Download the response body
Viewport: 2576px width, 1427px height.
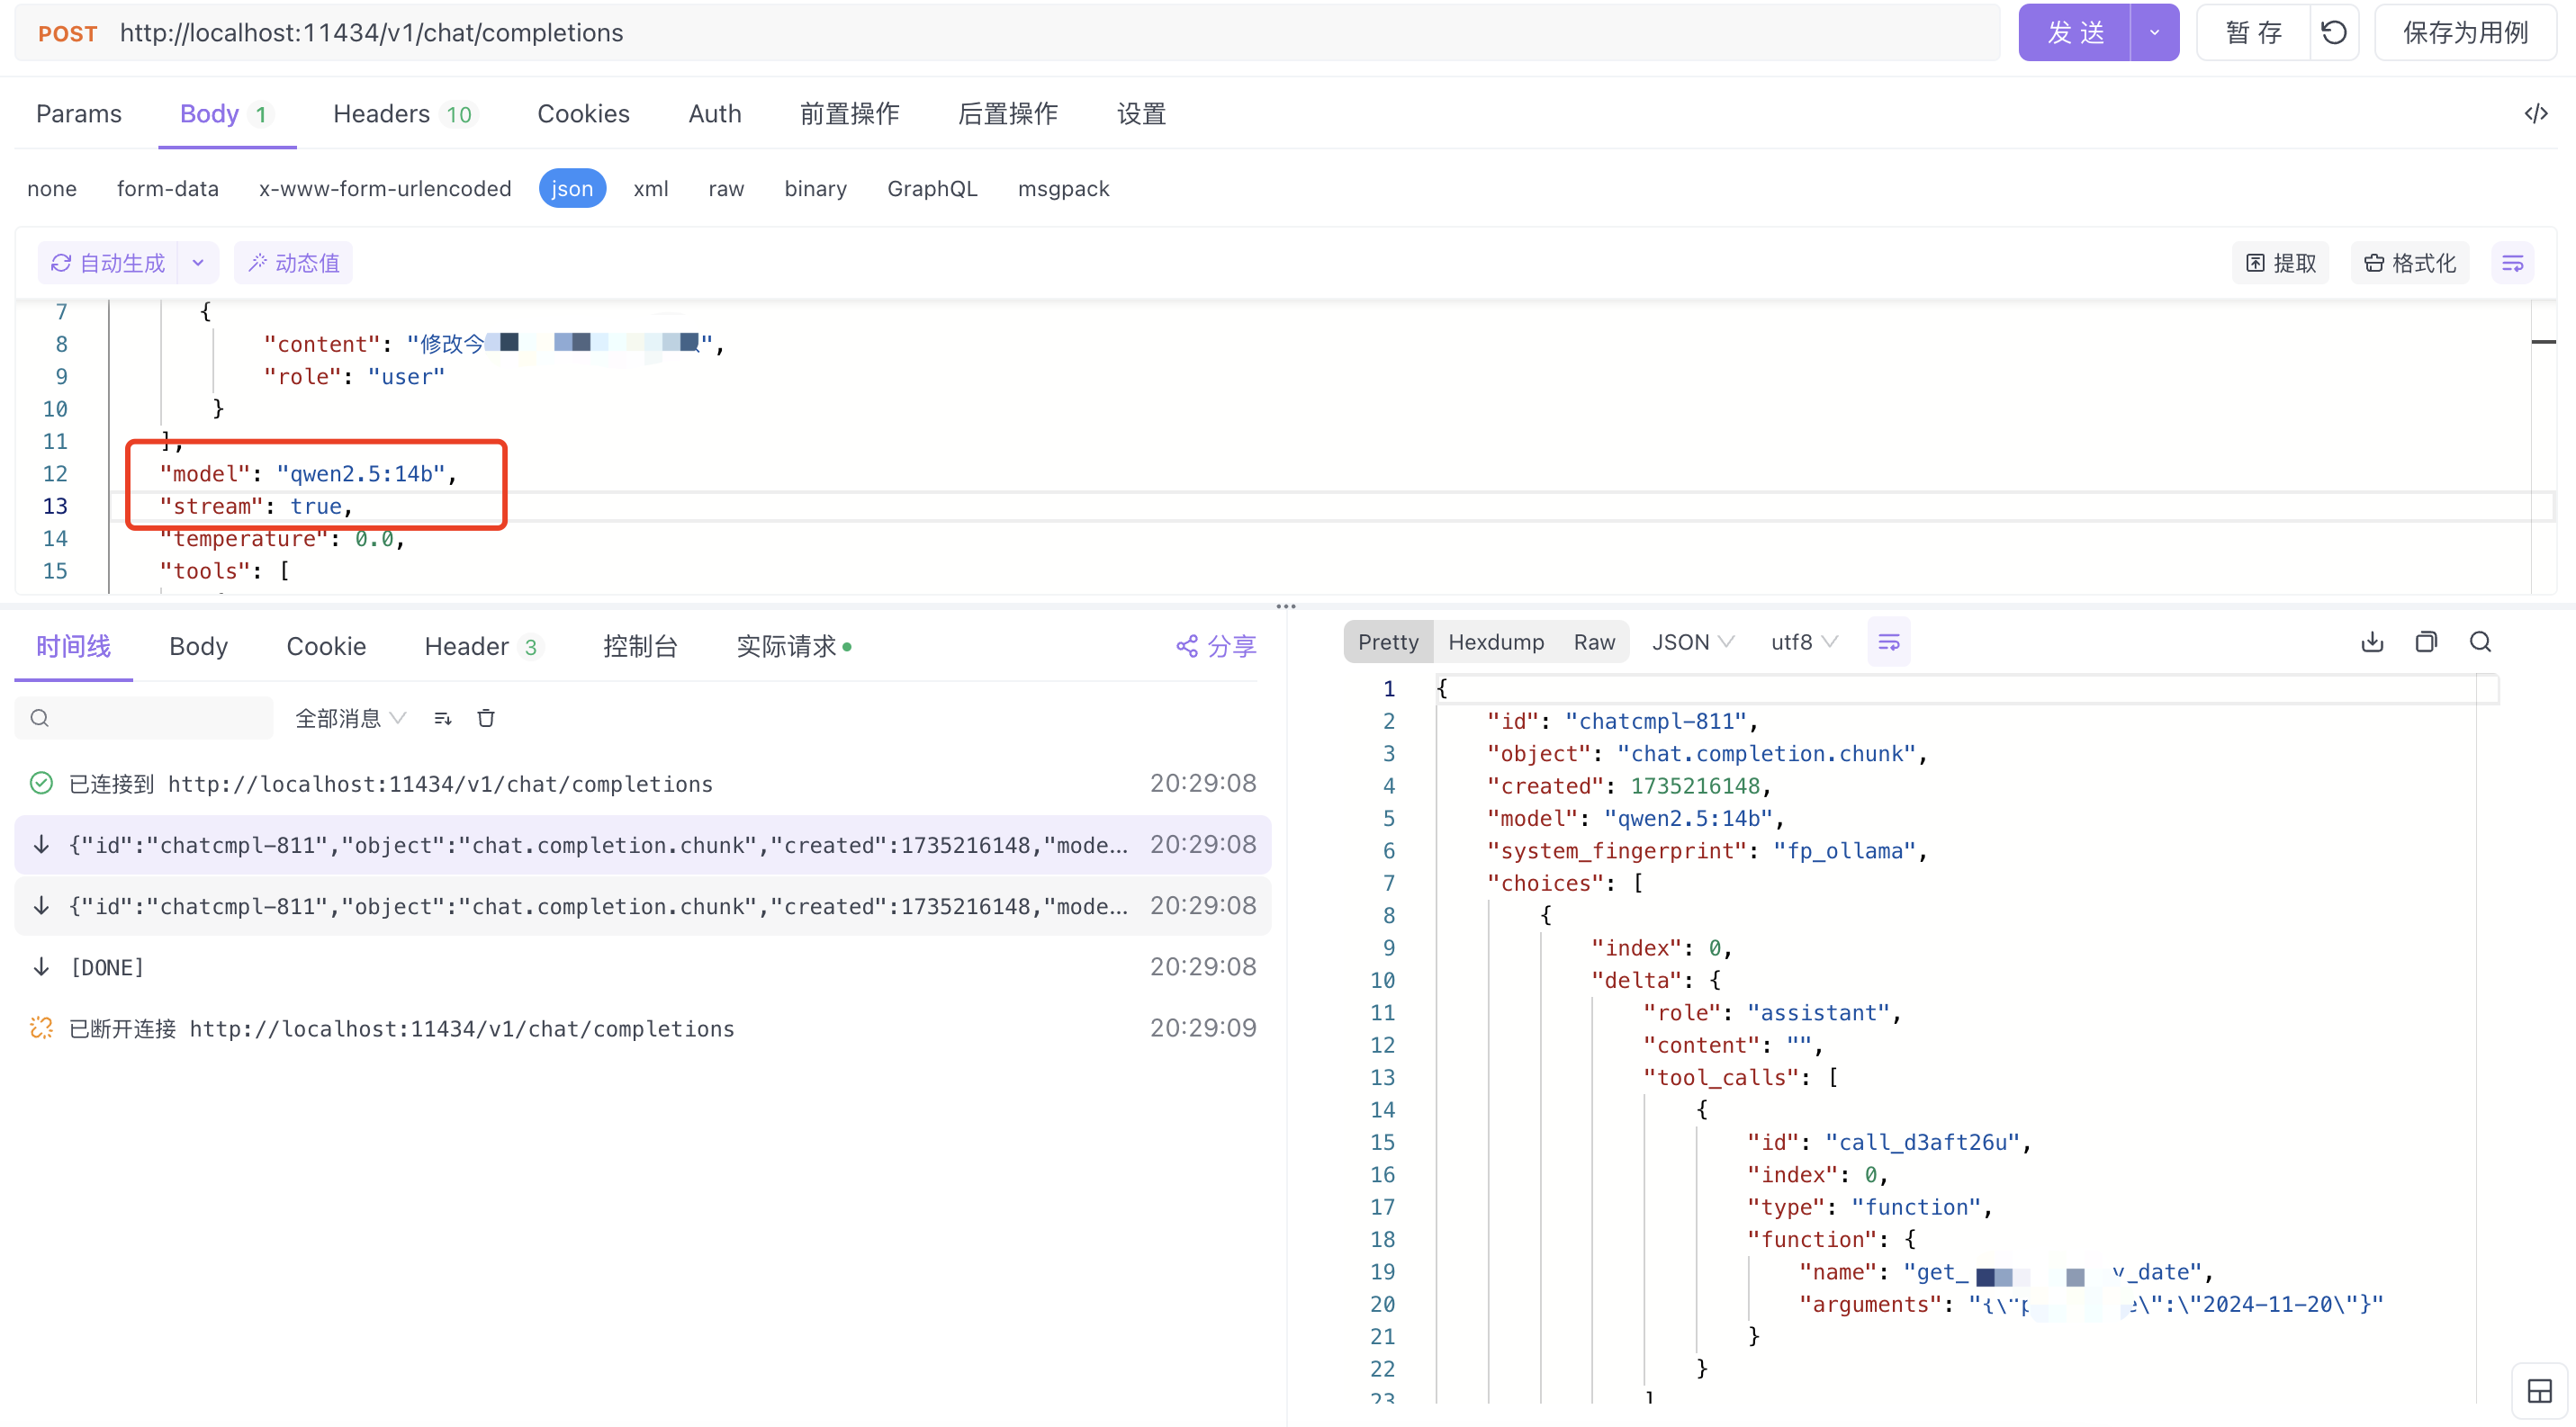[x=2372, y=642]
